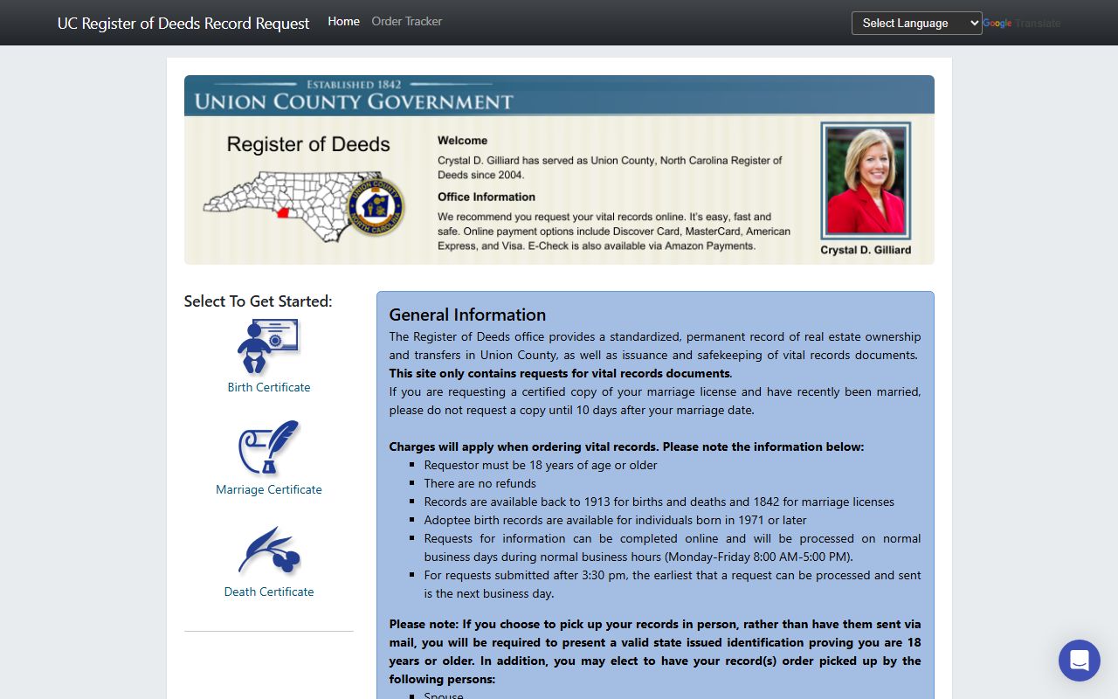Screen dimensions: 1118x699
Task: Click the 'Crystal D. Gilliard' caption under photo
Action: pos(866,250)
